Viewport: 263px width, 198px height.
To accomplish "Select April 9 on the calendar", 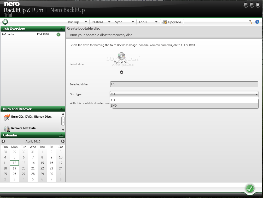I will point(51,157).
